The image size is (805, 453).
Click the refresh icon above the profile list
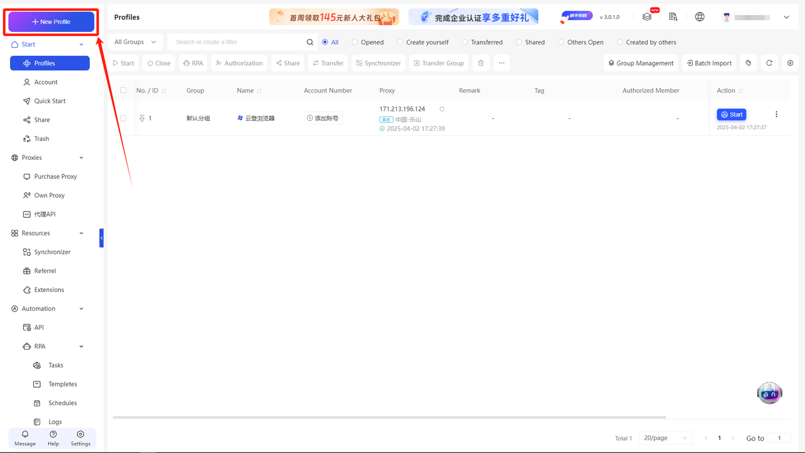click(769, 63)
